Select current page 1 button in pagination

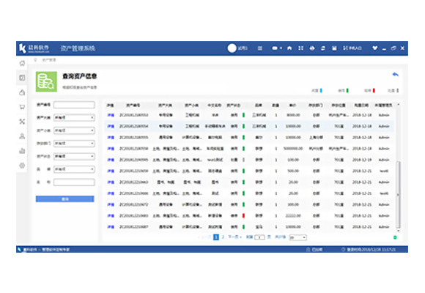(x=216, y=237)
